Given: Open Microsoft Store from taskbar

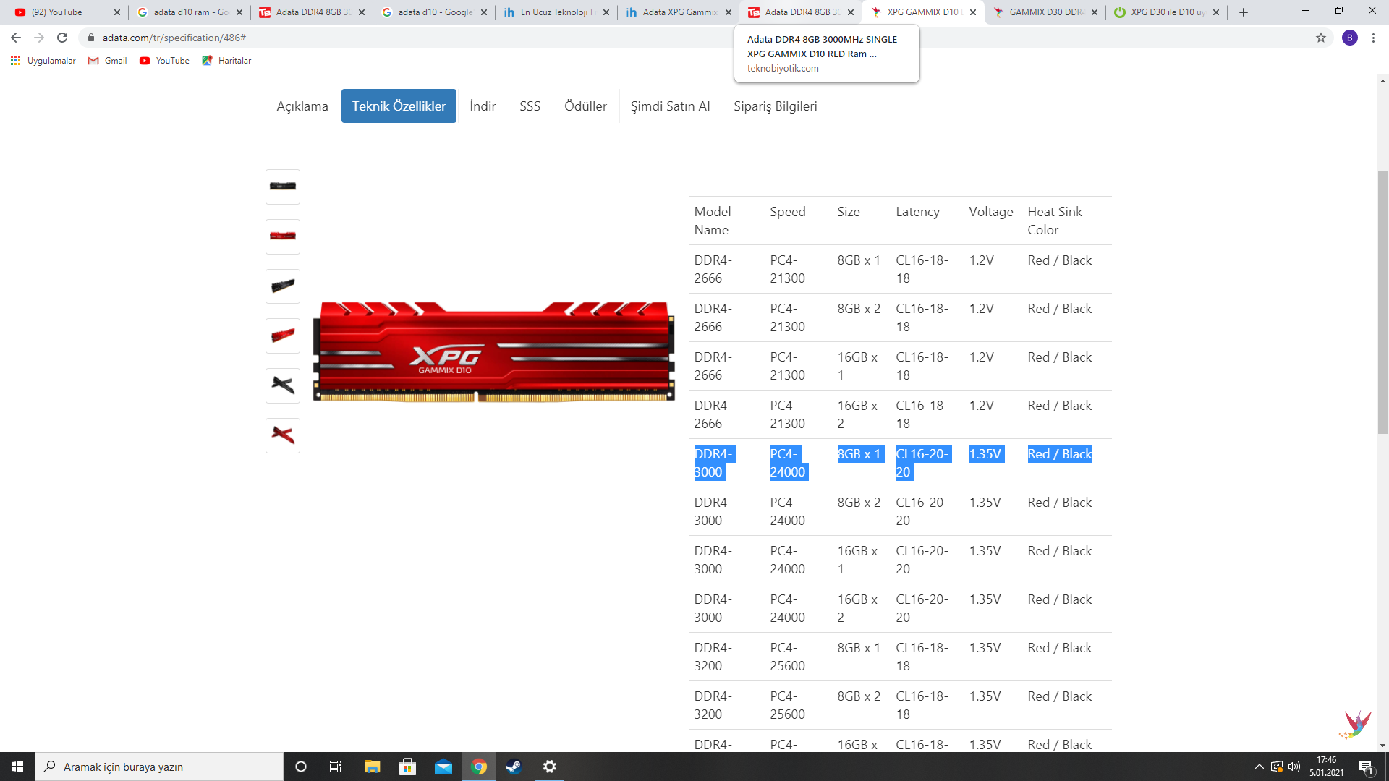Looking at the screenshot, I should tap(407, 767).
